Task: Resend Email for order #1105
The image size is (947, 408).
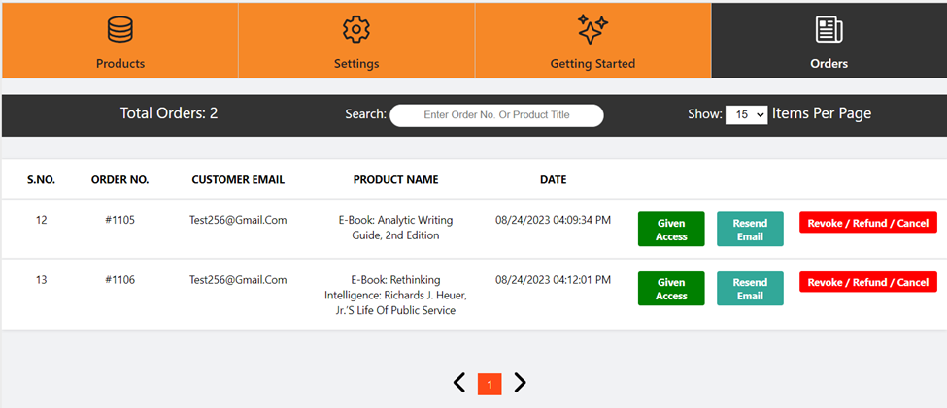Action: (x=750, y=230)
